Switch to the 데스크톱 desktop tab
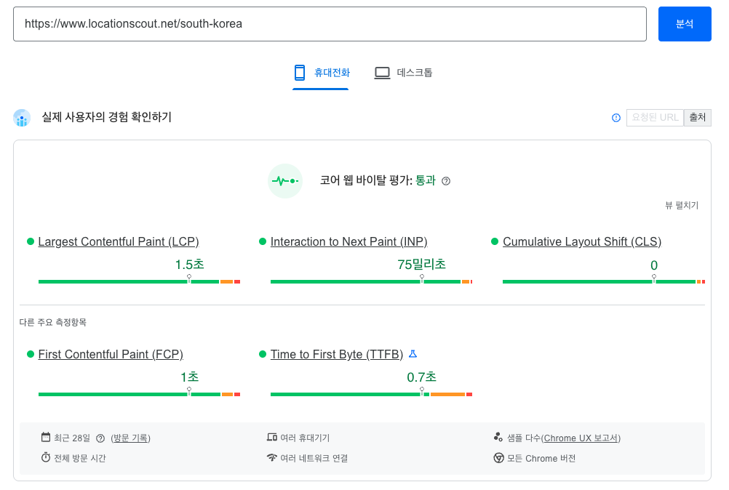Viewport: 729px width, 490px height. click(x=404, y=73)
